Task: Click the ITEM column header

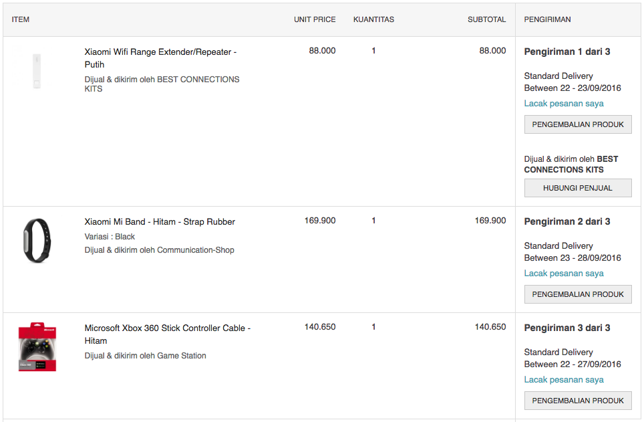Action: (x=21, y=19)
